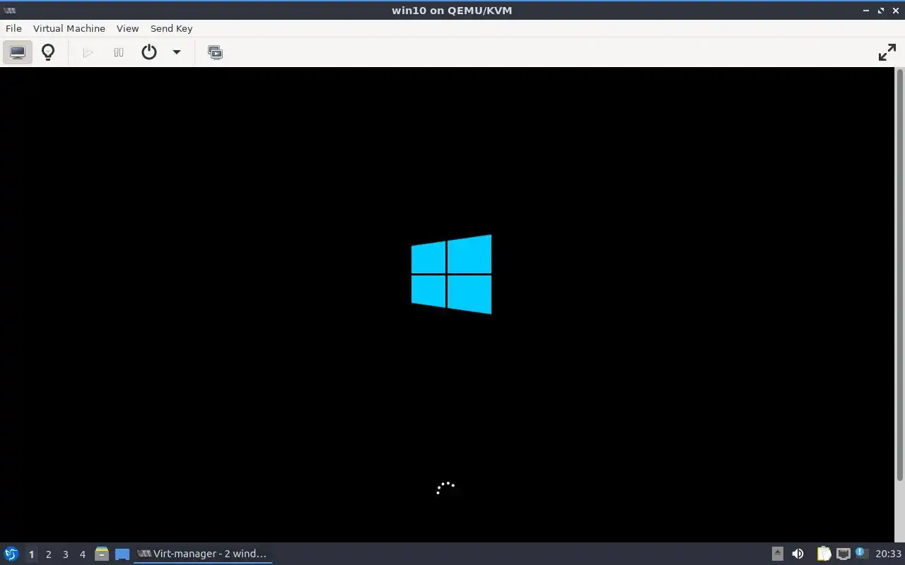Open the update notifier tray icon
Image resolution: width=905 pixels, height=565 pixels.
(860, 552)
